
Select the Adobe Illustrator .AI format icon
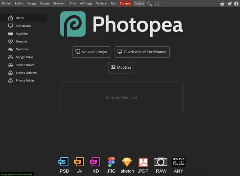coord(79,162)
